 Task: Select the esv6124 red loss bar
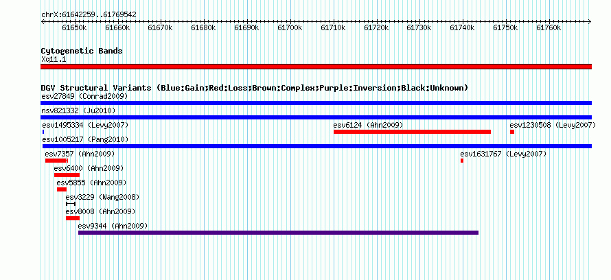click(x=413, y=132)
